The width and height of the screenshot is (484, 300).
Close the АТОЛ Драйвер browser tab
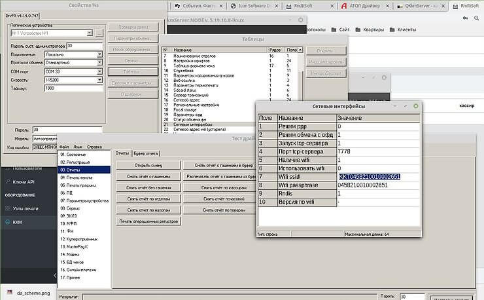point(388,6)
